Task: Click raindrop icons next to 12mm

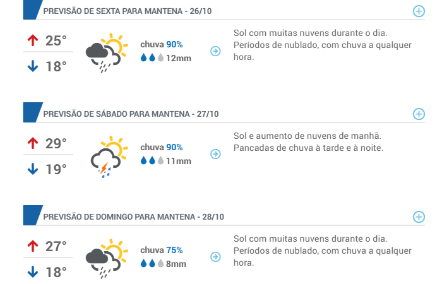Action: pos(152,58)
